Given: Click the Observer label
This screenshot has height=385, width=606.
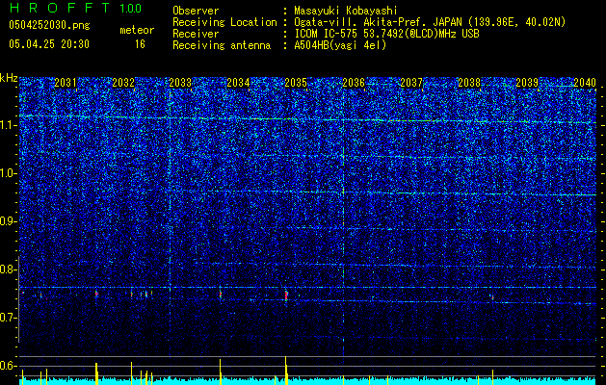Looking at the screenshot, I should [196, 11].
